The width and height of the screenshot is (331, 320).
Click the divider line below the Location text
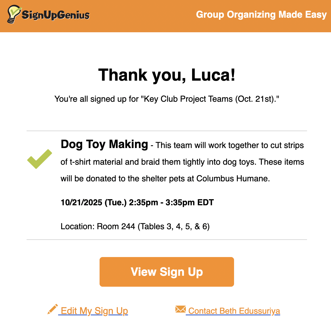click(167, 240)
